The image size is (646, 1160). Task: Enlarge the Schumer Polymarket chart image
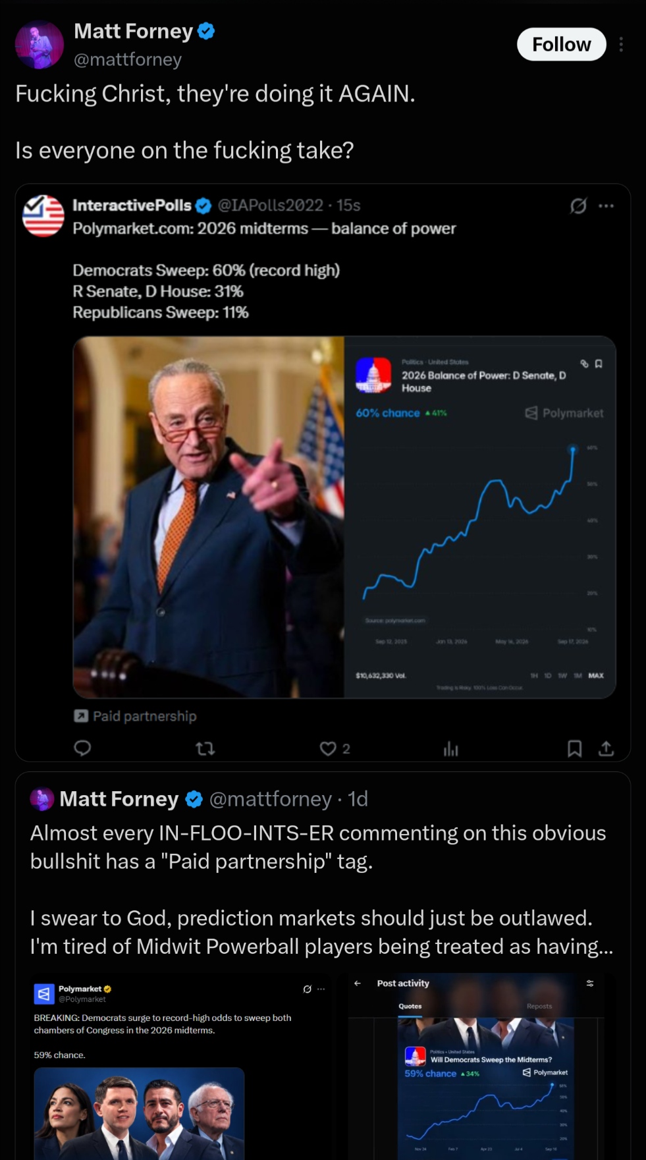344,517
